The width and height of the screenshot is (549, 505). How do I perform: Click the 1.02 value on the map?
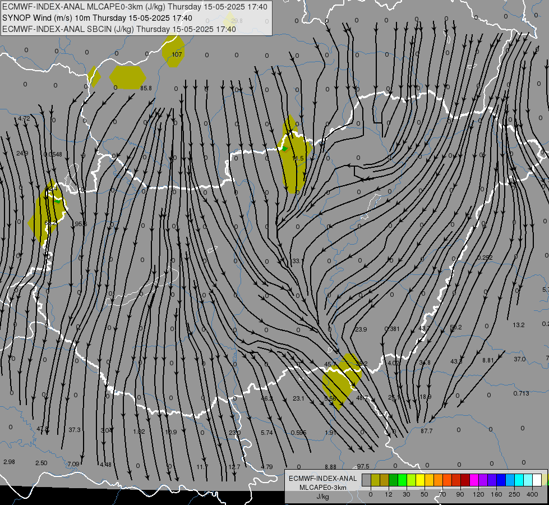click(139, 431)
